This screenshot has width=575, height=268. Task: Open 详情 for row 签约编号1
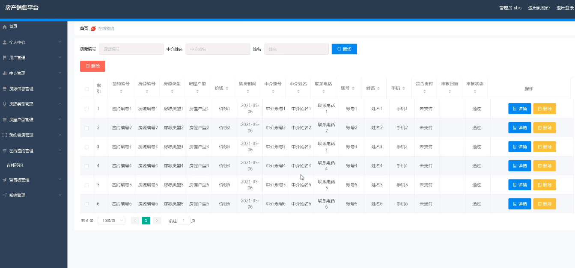[520, 109]
